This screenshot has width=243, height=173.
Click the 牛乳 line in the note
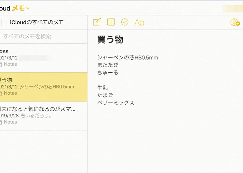[x=102, y=88]
